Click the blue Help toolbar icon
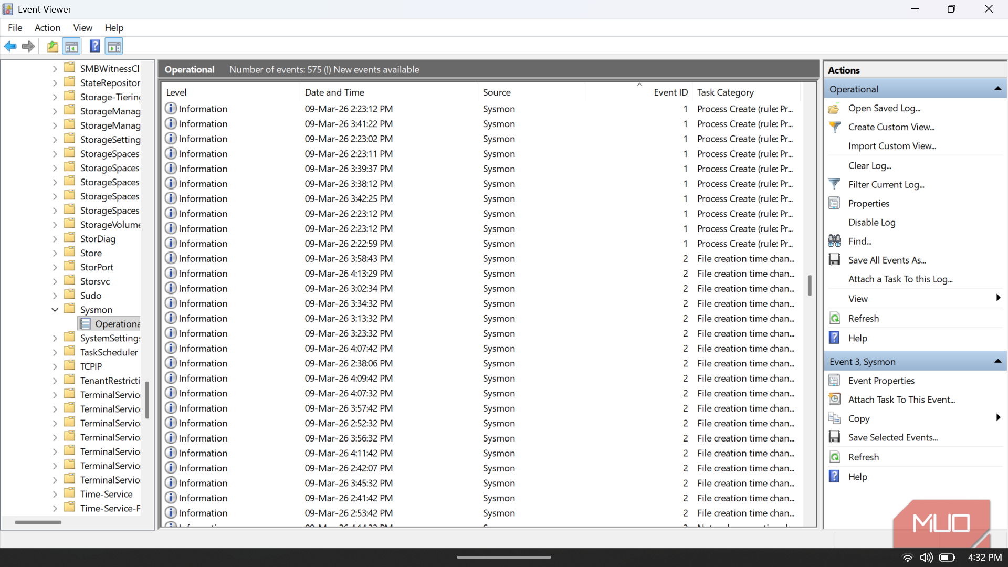This screenshot has width=1008, height=567. pos(94,47)
